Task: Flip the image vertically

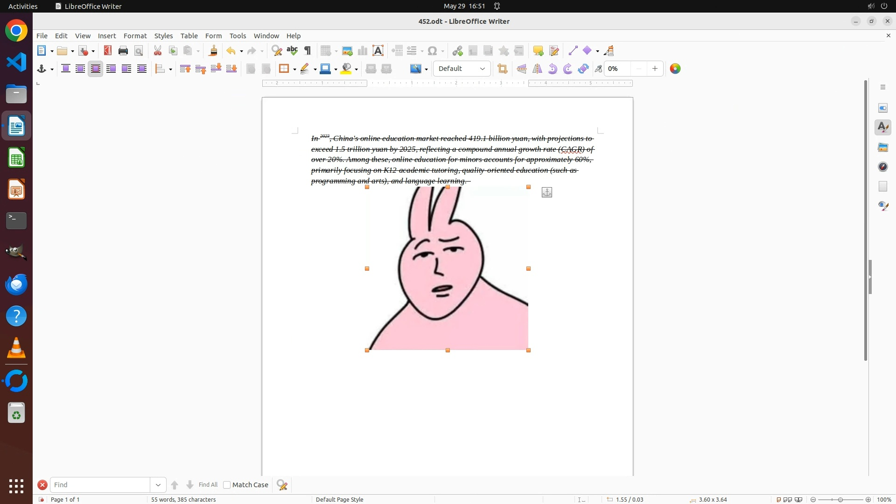Action: pos(522,69)
